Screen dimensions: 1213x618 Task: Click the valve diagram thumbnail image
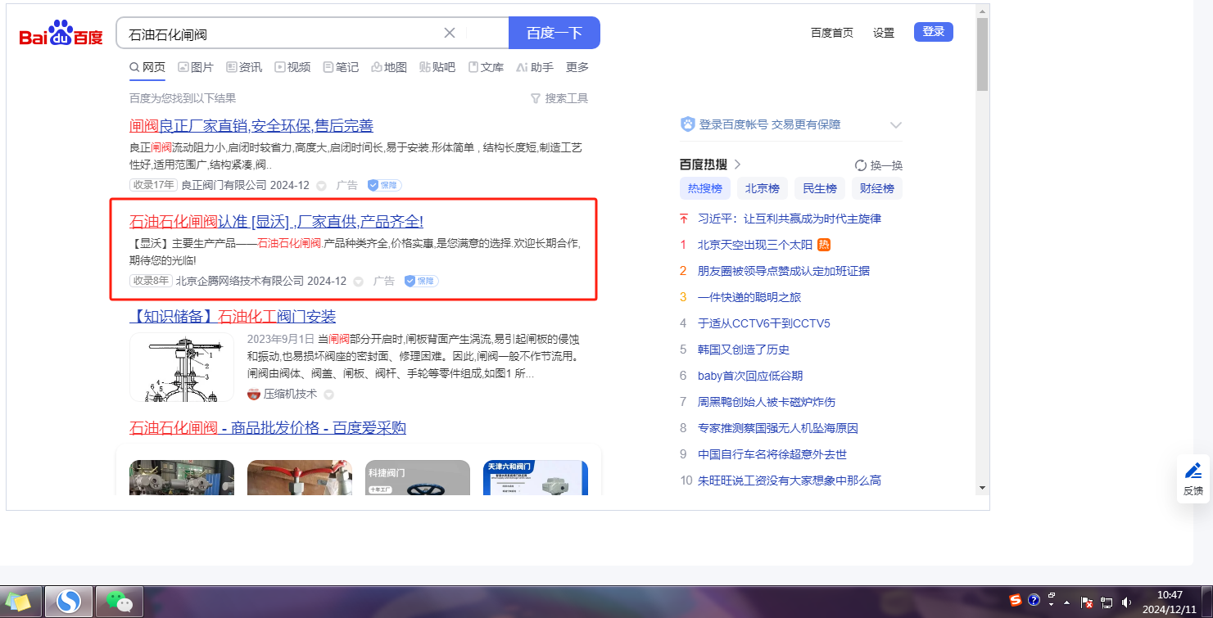coord(181,368)
